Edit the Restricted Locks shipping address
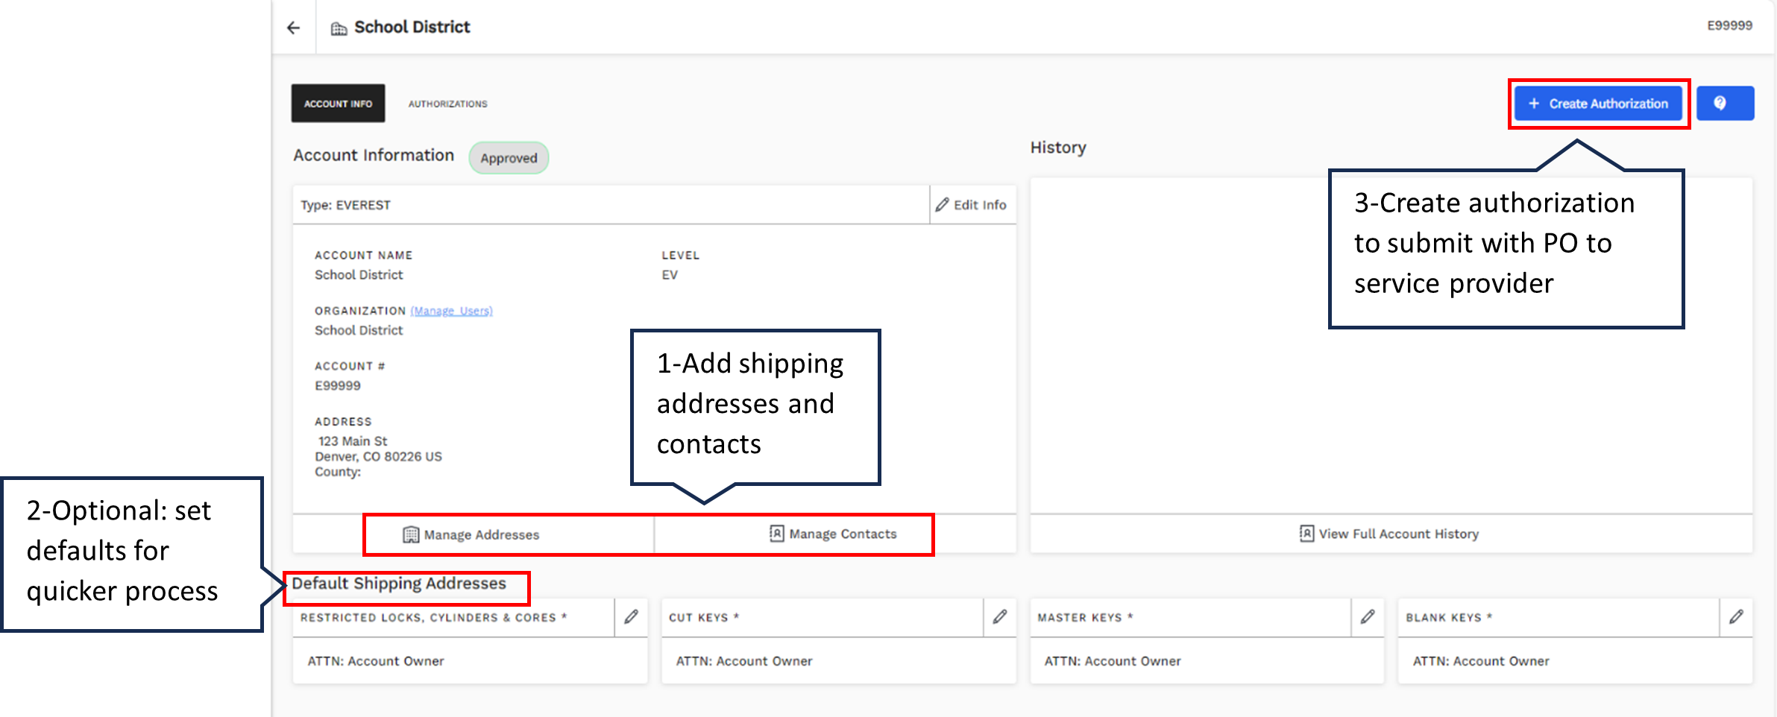 (x=632, y=616)
